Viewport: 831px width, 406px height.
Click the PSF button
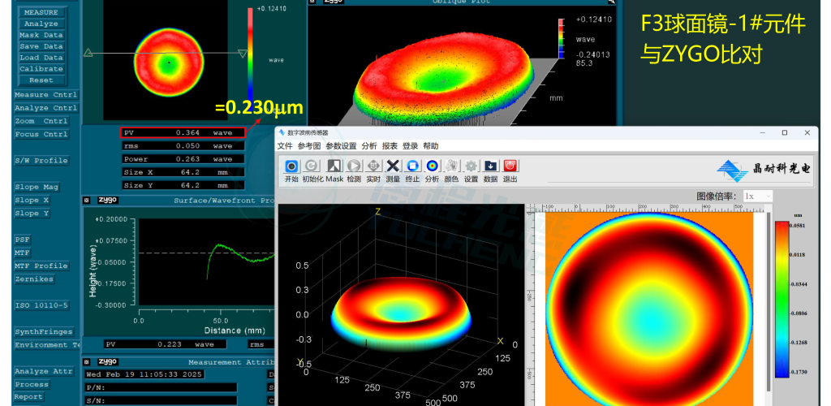[x=22, y=240]
